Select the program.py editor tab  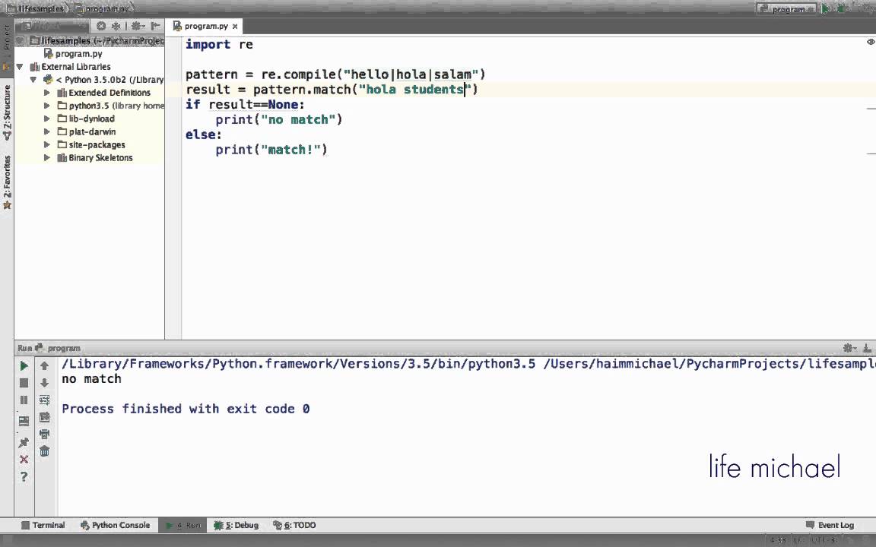(205, 27)
